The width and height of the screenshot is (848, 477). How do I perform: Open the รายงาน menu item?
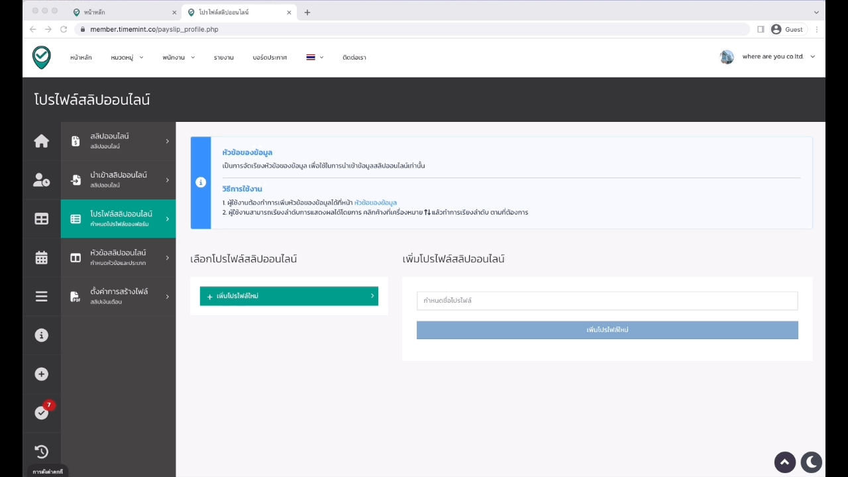coord(223,58)
